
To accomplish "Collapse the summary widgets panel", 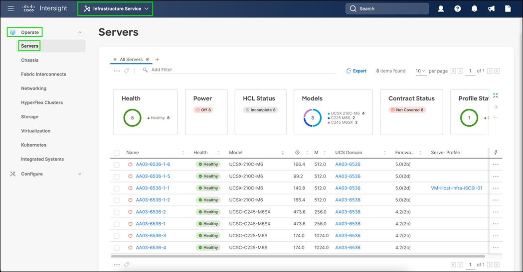I will (495, 95).
